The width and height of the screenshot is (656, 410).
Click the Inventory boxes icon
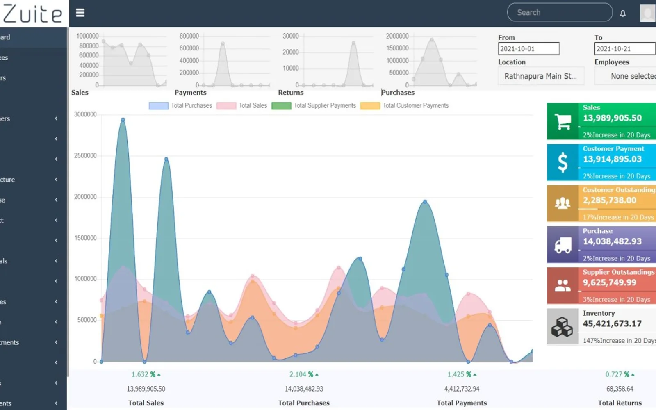[562, 327]
